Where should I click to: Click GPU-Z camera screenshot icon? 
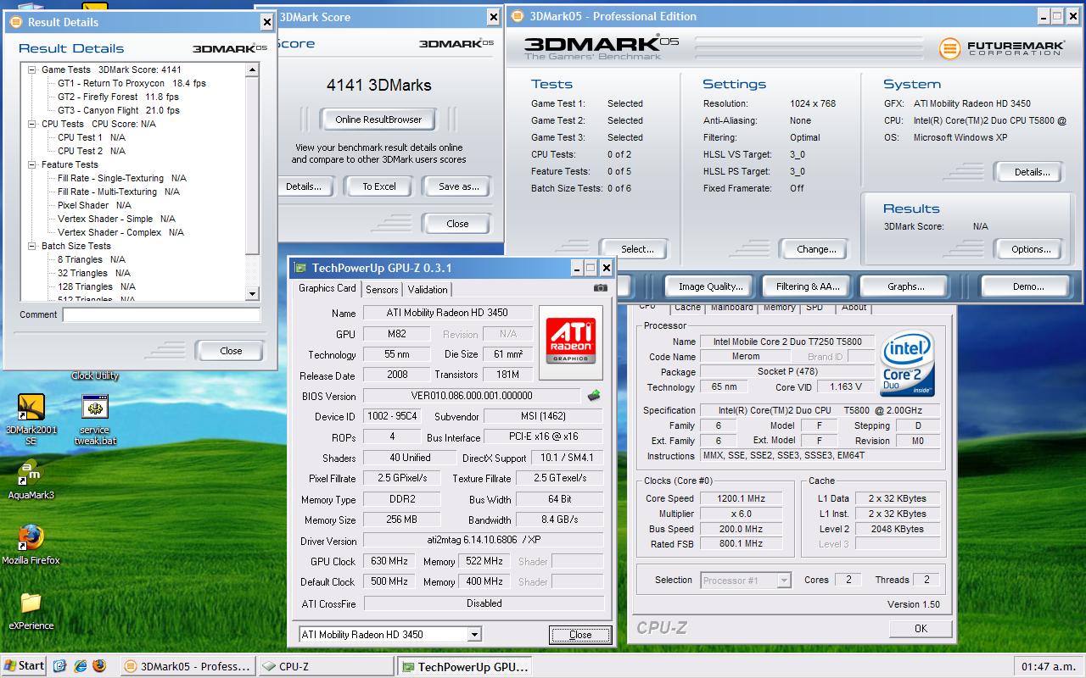point(601,288)
